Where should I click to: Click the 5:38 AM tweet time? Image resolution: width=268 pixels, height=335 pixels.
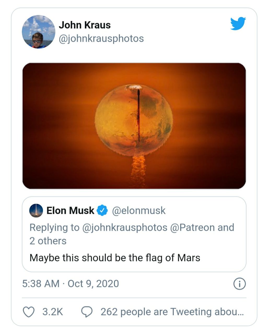pyautogui.click(x=41, y=284)
